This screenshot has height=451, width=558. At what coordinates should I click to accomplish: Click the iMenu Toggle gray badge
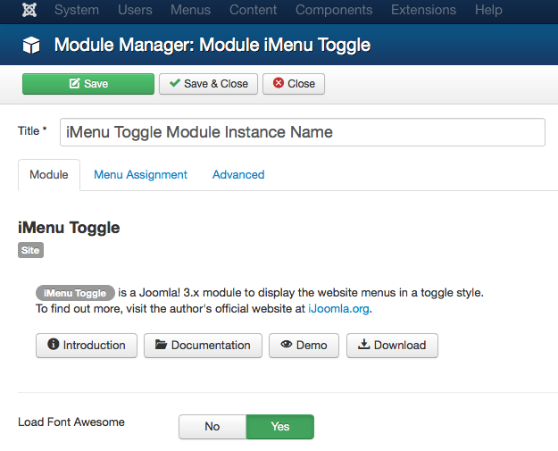coord(75,293)
